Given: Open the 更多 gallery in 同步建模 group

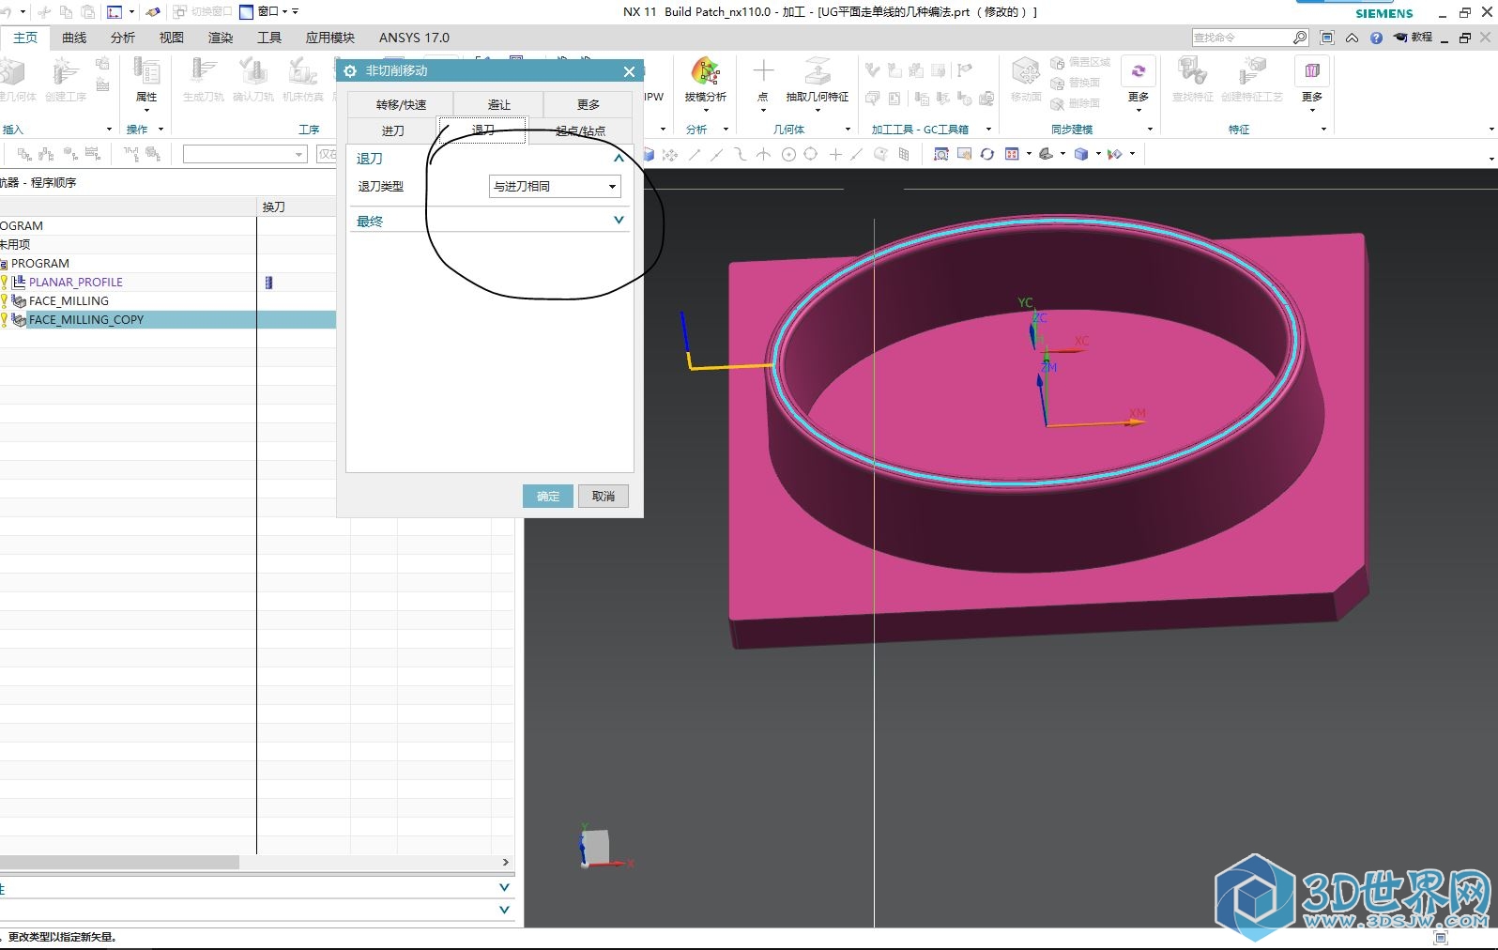Looking at the screenshot, I should pyautogui.click(x=1138, y=79).
